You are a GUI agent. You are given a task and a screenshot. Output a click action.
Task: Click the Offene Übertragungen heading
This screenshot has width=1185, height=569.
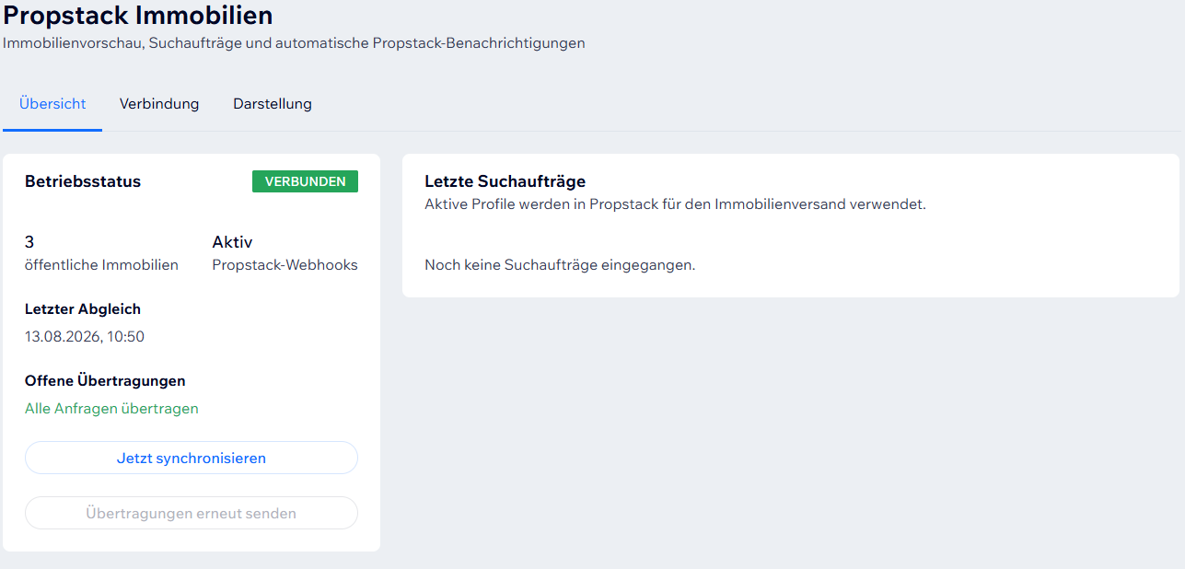click(105, 381)
